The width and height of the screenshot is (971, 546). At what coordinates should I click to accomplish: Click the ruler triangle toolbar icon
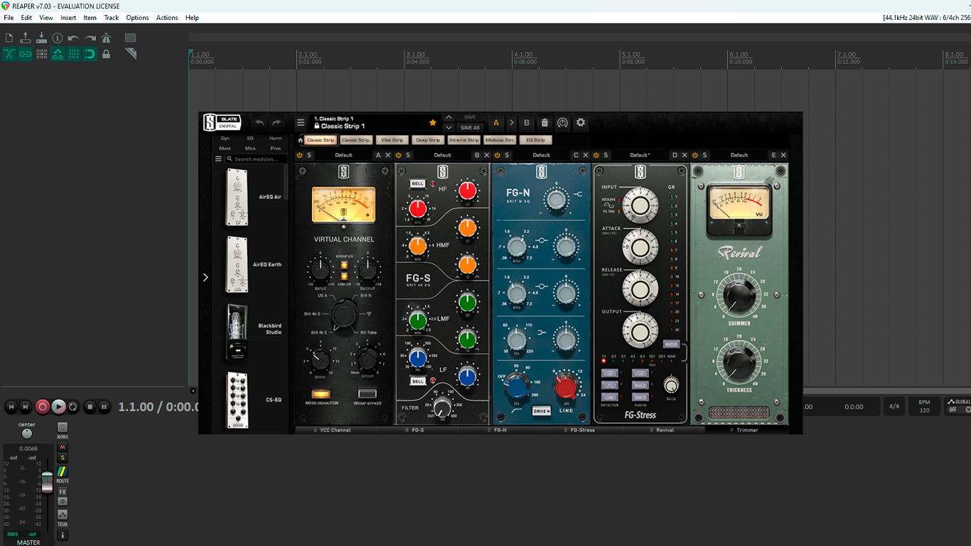click(x=131, y=54)
